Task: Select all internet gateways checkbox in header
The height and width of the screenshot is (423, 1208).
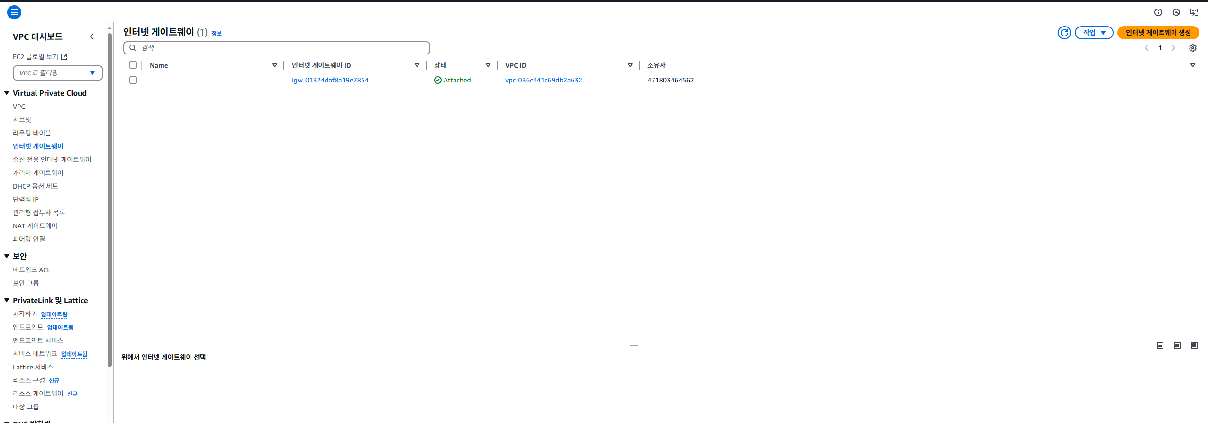Action: [133, 65]
